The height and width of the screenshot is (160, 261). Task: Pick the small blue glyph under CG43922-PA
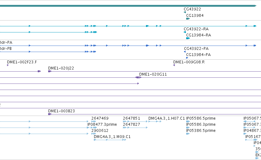click(x=185, y=52)
